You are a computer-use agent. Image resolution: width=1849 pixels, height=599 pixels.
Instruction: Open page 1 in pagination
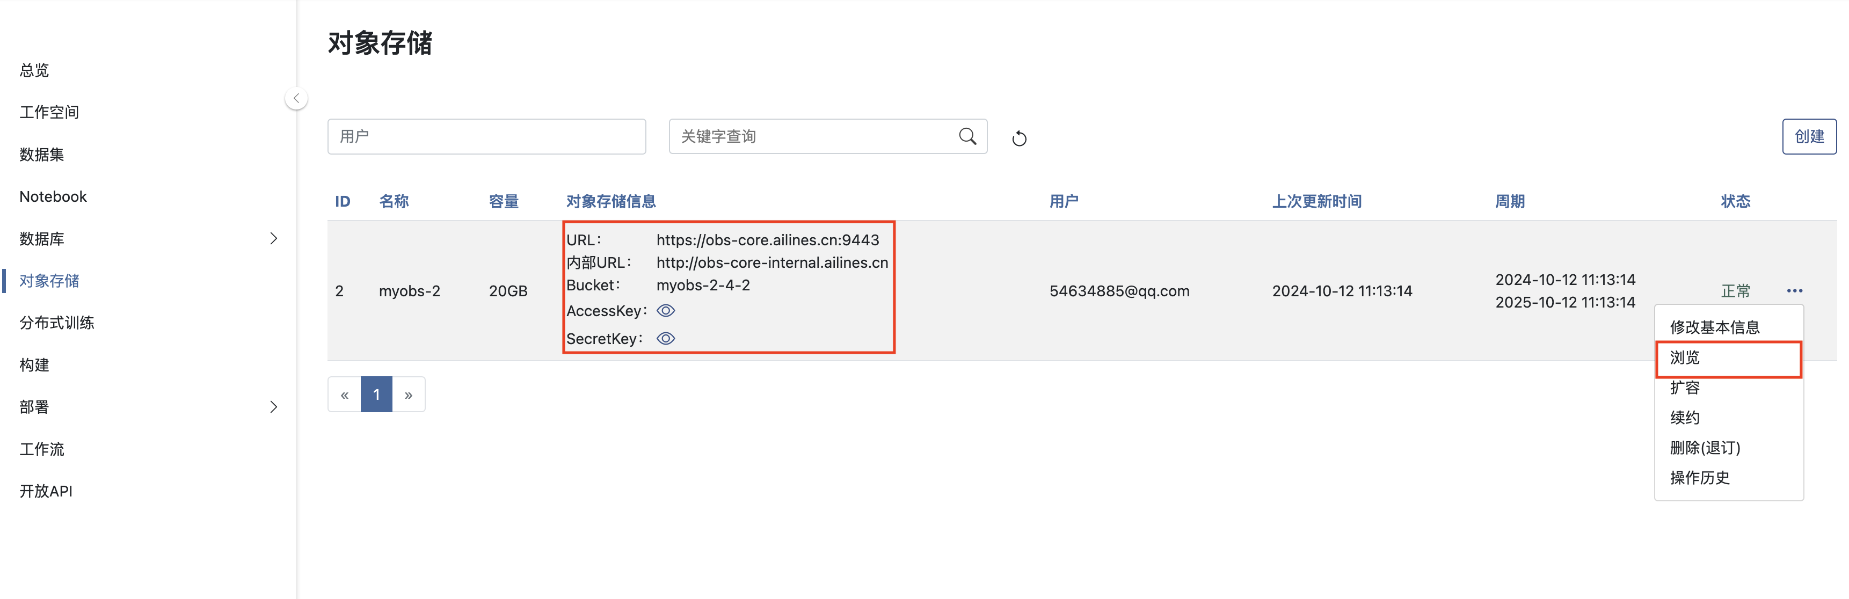(x=376, y=395)
